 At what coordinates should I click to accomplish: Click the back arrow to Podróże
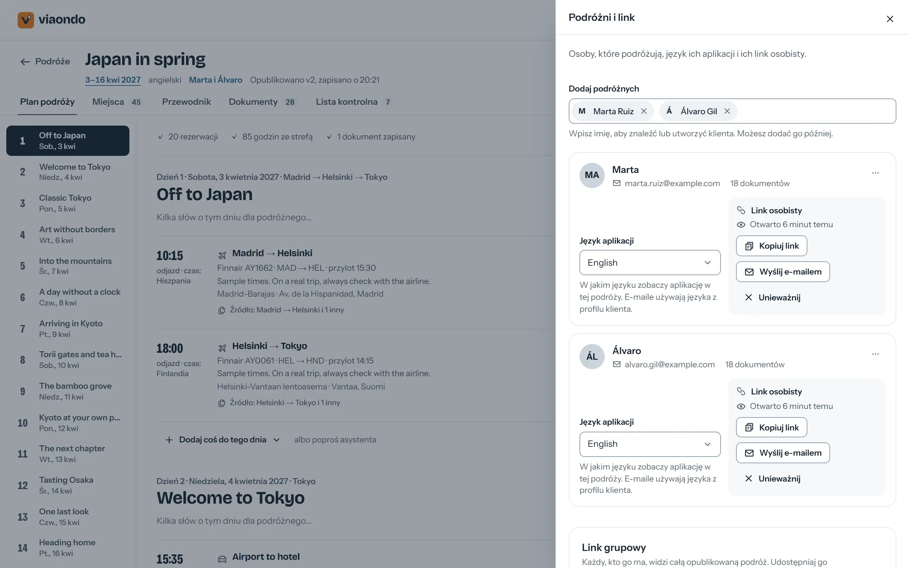25,62
